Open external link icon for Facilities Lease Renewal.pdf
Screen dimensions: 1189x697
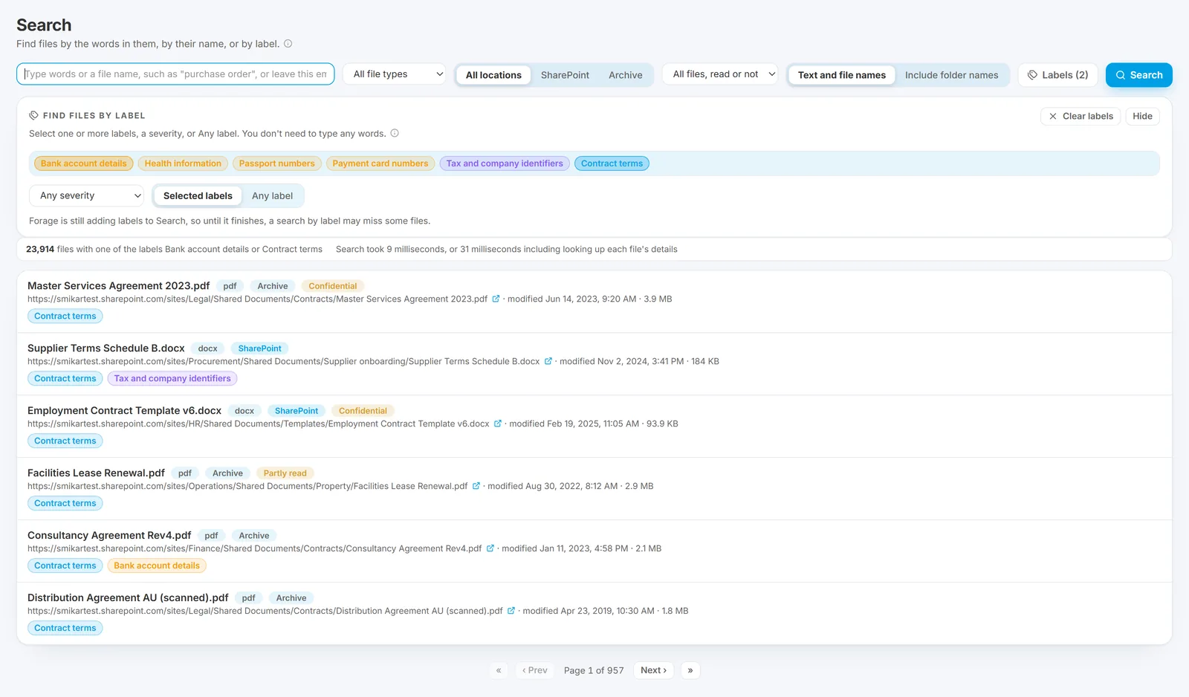point(476,487)
